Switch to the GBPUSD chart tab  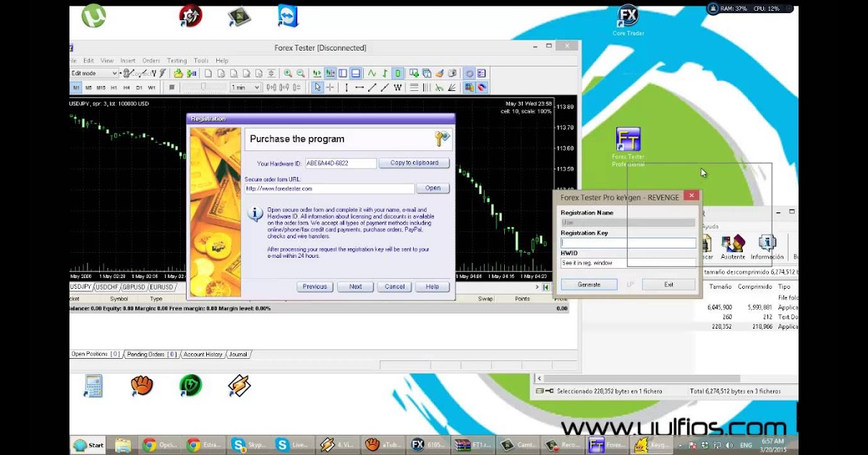click(x=134, y=287)
